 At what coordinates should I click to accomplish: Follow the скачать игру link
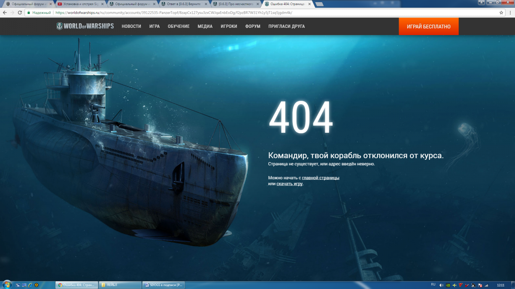290,184
